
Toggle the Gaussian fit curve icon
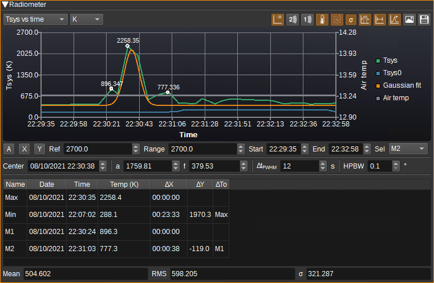(365, 19)
